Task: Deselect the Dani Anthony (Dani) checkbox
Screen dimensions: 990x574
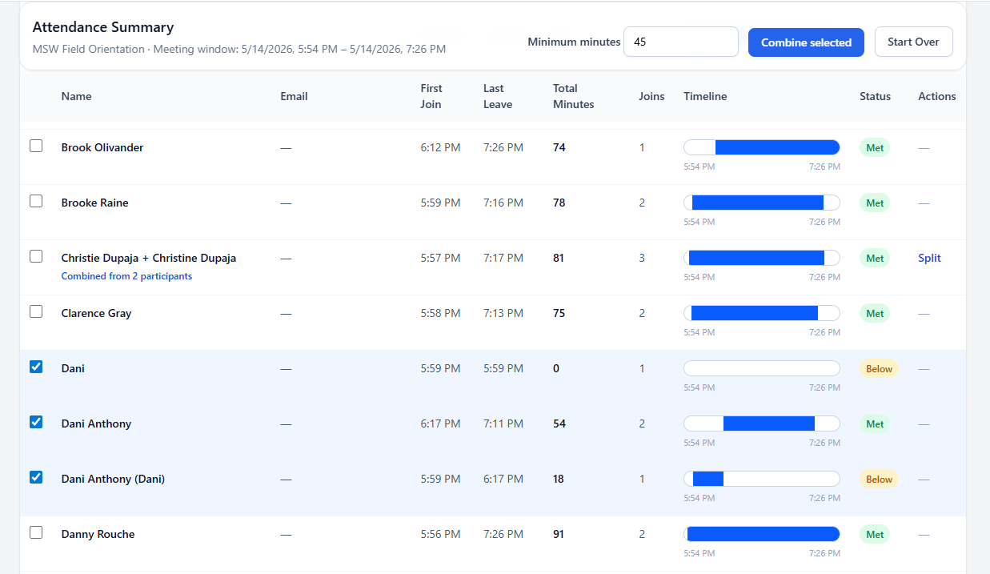Action: pos(36,477)
